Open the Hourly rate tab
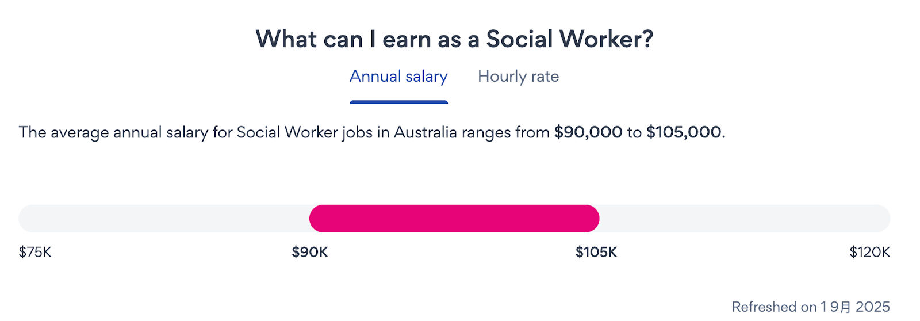This screenshot has height=321, width=920. pyautogui.click(x=518, y=77)
